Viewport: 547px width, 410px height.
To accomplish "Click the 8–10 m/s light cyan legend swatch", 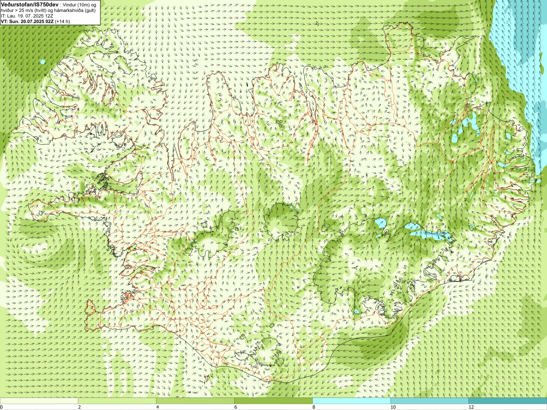I will (x=352, y=401).
